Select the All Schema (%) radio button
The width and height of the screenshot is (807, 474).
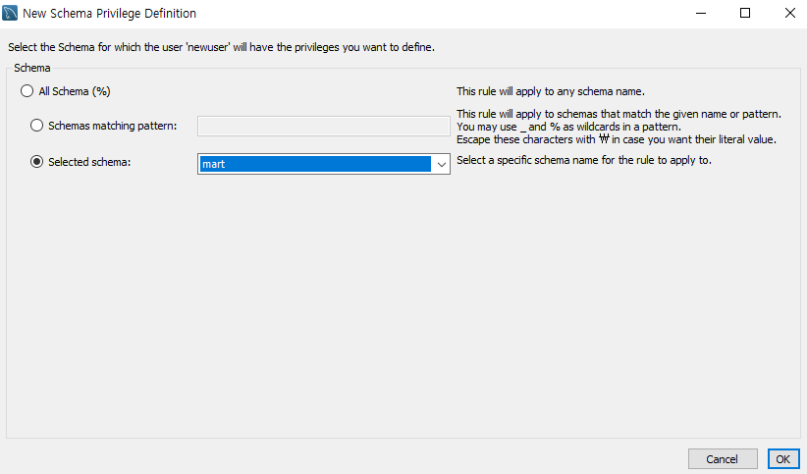click(27, 91)
